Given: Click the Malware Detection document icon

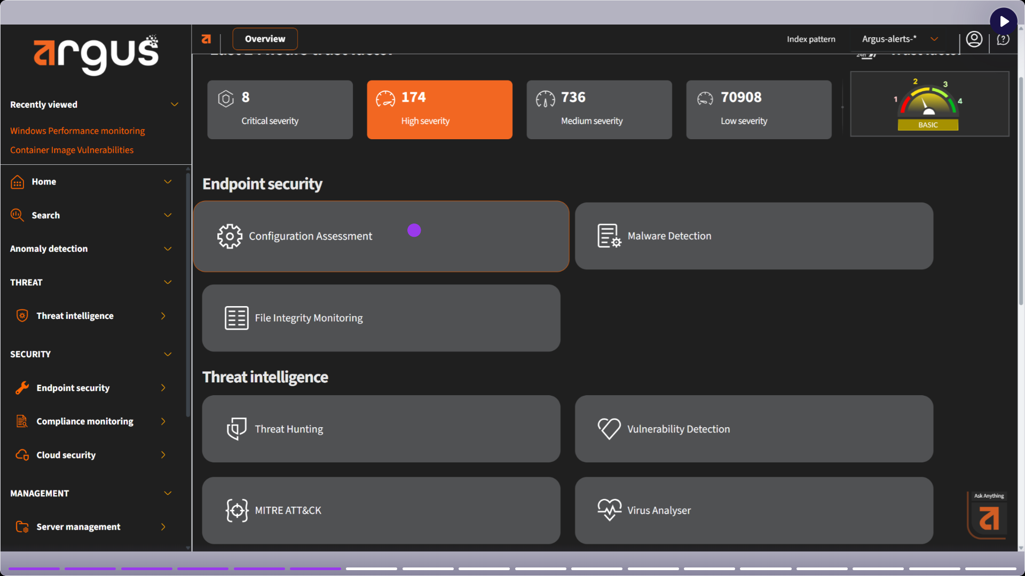Looking at the screenshot, I should (x=609, y=236).
